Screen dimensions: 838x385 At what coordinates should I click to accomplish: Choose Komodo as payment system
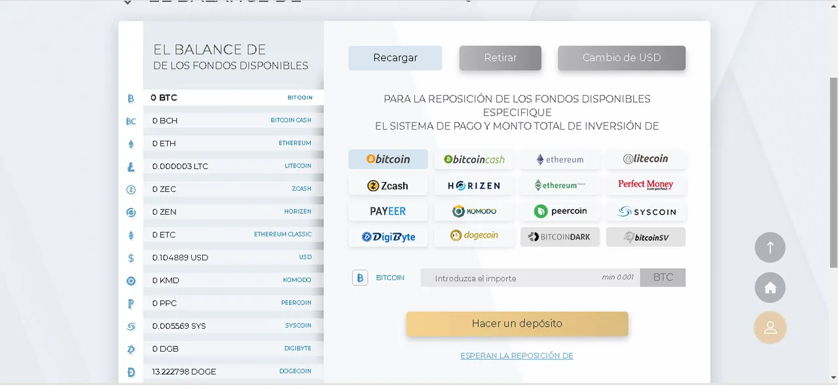coord(474,211)
